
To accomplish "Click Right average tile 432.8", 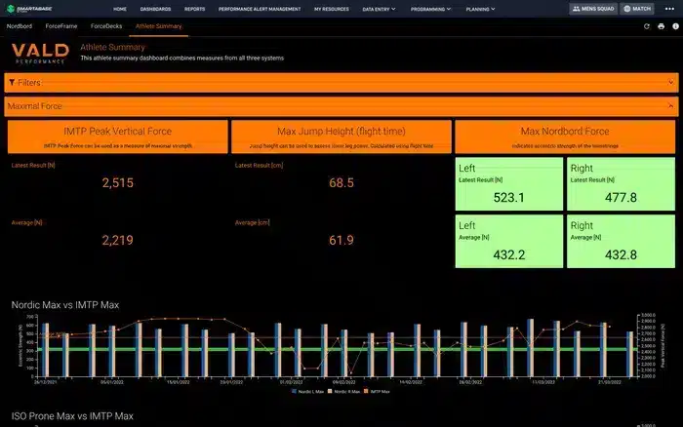I will (622, 242).
